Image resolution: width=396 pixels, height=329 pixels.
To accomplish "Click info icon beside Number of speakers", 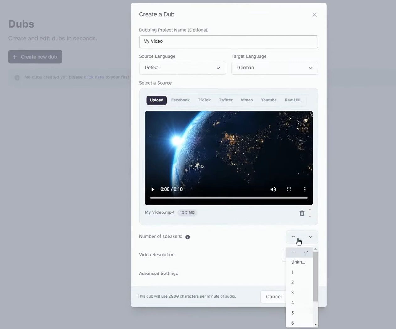I will (188, 237).
